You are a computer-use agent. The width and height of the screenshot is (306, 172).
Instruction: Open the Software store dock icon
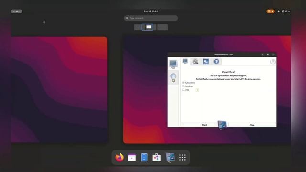tap(156, 157)
